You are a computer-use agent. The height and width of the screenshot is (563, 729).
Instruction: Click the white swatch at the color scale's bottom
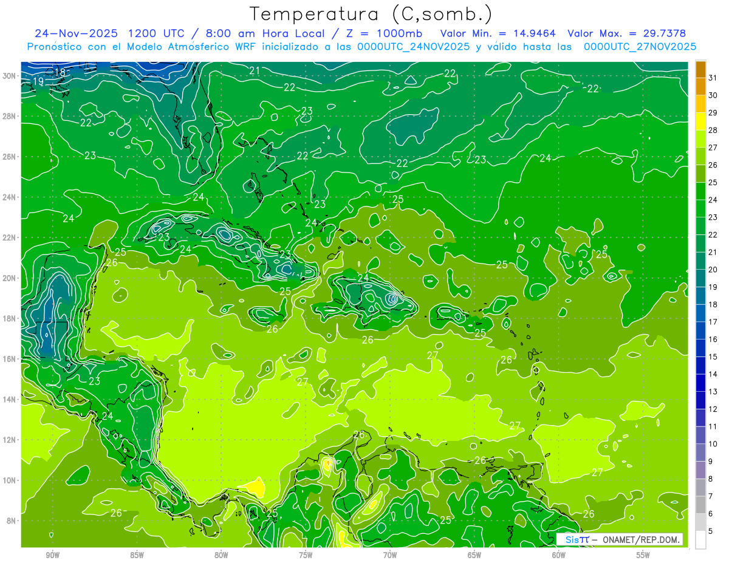click(700, 540)
